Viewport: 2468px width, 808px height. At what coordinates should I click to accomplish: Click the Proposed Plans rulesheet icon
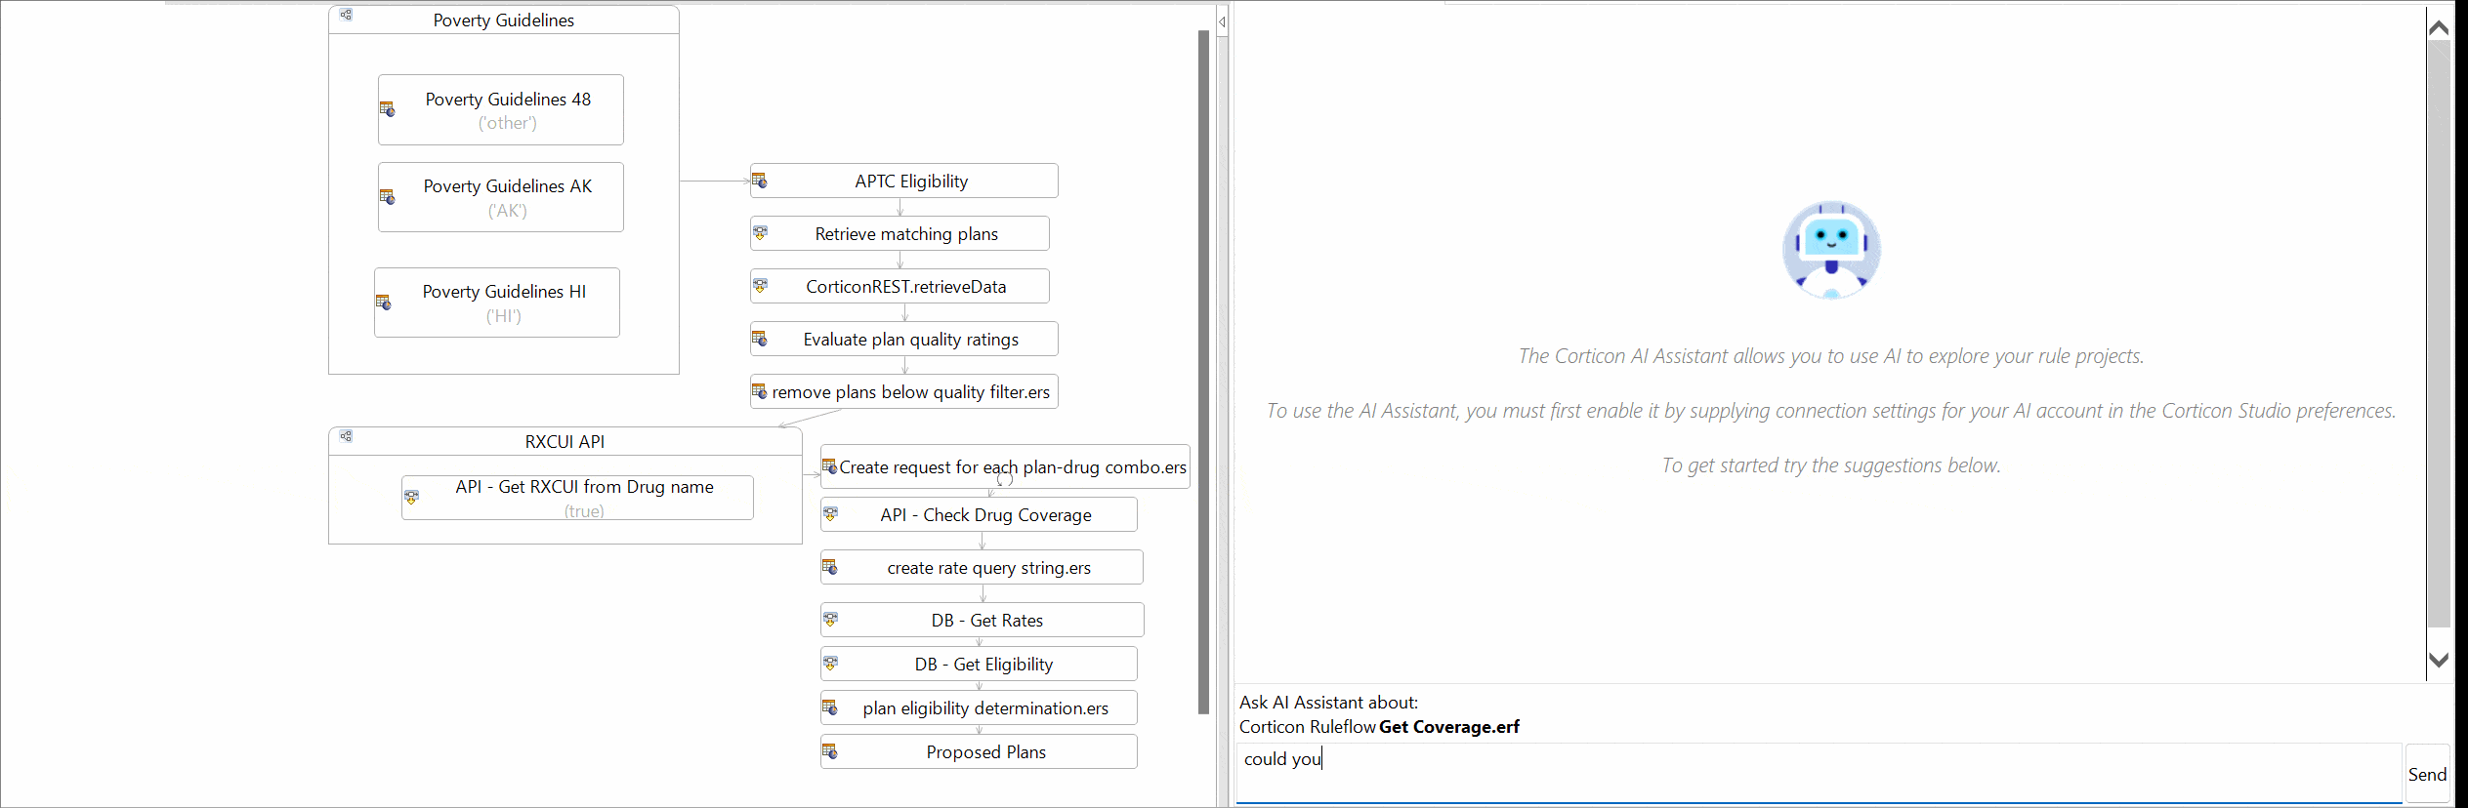tap(829, 751)
